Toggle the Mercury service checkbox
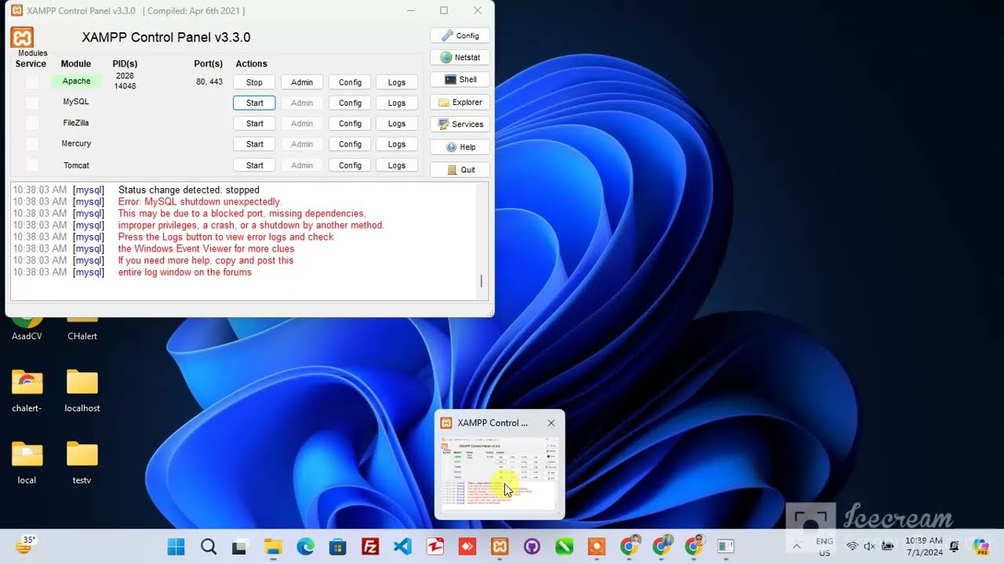The image size is (1004, 564). pyautogui.click(x=32, y=144)
